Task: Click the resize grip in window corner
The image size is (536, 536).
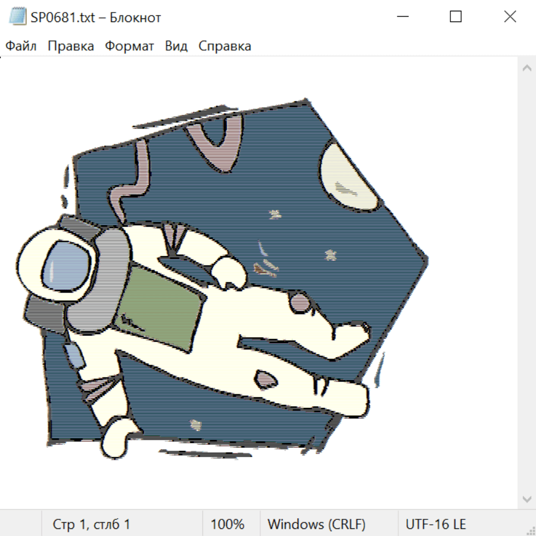Action: 530,530
